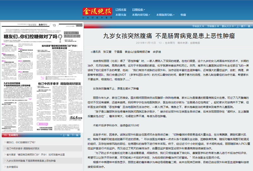Open the 收藏 favorites menu item
This screenshot has width=253, height=171.
pos(183,15)
